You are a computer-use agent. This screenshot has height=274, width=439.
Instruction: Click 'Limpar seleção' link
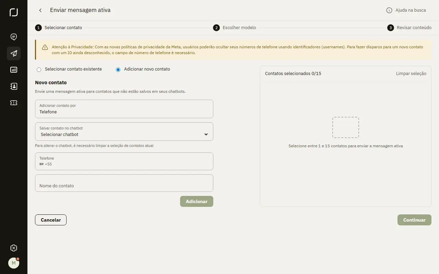(411, 74)
